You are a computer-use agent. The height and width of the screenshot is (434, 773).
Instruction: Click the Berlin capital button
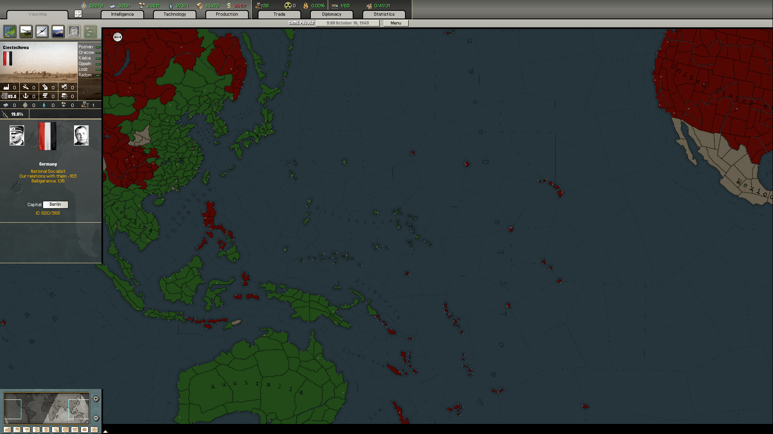[x=56, y=205]
